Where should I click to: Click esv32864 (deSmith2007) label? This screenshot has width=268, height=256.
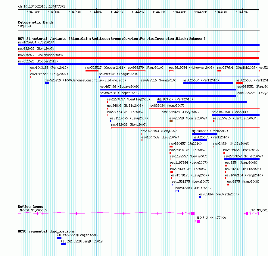tap(219, 194)
